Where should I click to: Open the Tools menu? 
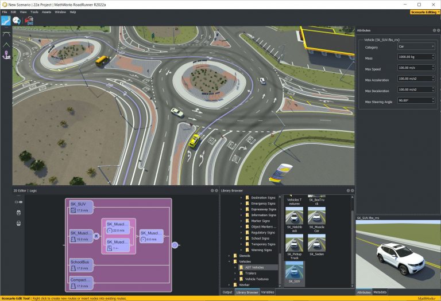[x=34, y=11]
